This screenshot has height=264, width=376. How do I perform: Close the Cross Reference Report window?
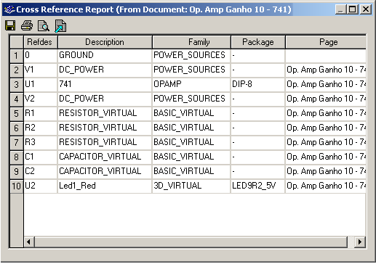pyautogui.click(x=366, y=9)
